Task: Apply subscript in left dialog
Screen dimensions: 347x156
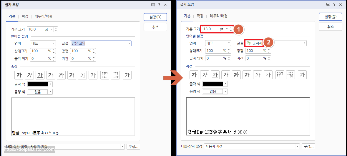Action: click(115, 75)
